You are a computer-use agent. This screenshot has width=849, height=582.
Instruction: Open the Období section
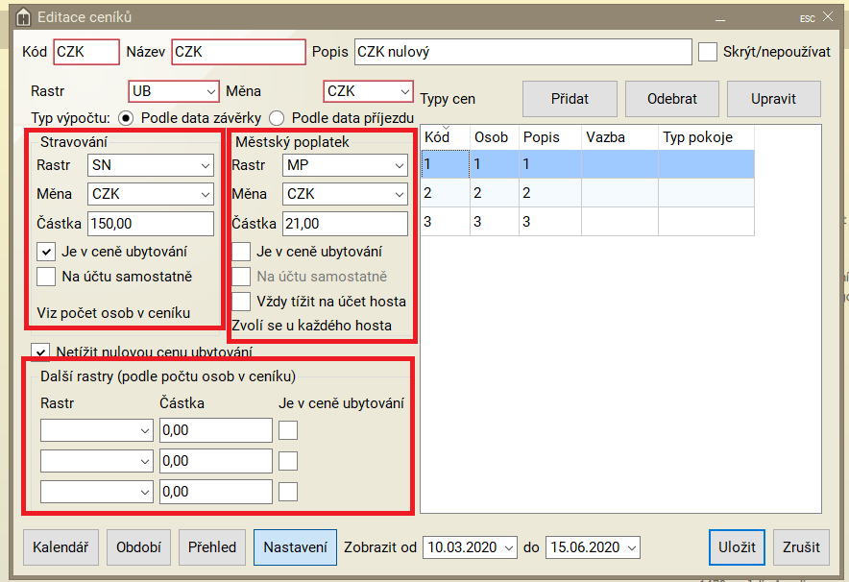click(138, 547)
